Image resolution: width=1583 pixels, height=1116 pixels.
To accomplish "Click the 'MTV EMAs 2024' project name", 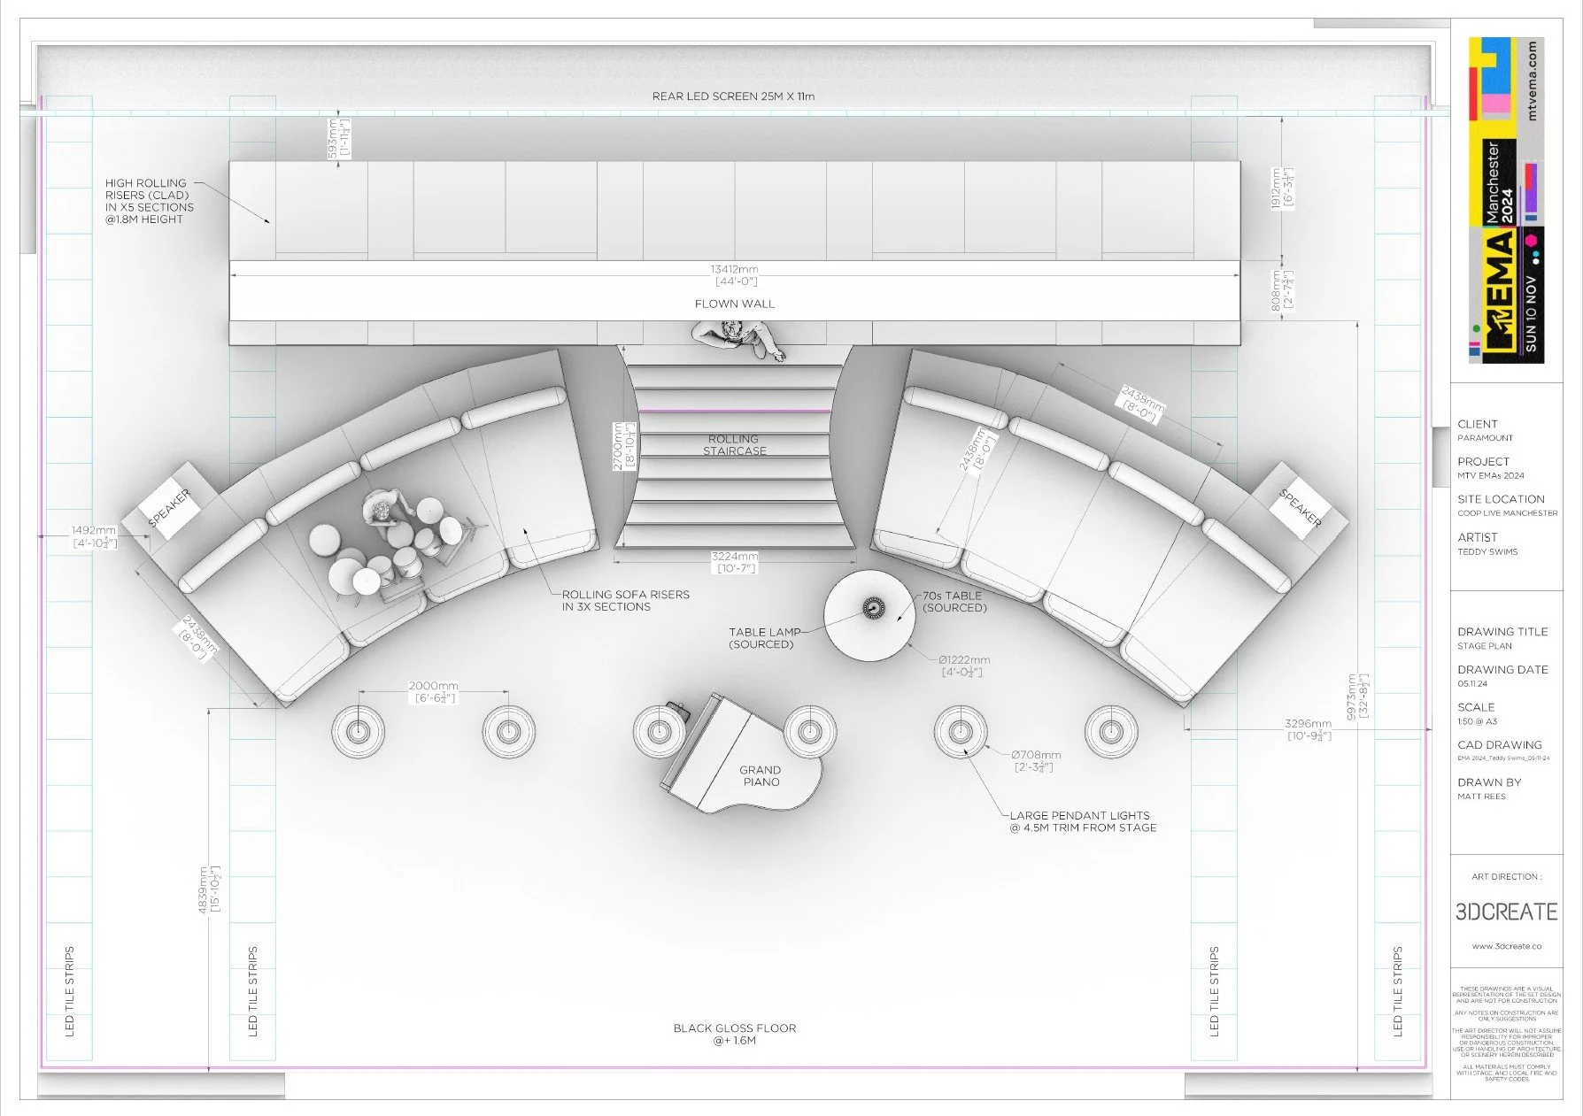I will point(1491,475).
